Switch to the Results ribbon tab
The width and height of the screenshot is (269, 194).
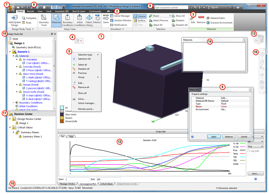click(30, 11)
